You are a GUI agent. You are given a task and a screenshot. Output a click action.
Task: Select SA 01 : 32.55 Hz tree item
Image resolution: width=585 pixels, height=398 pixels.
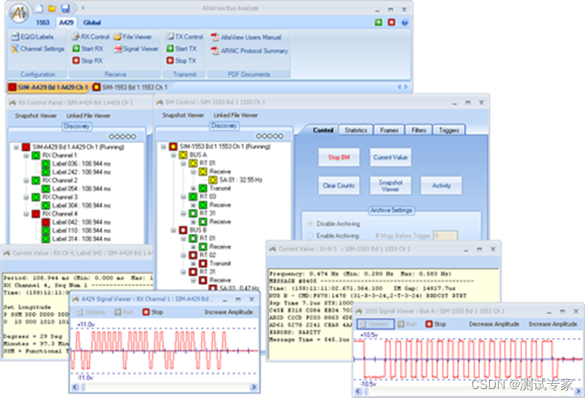235,180
